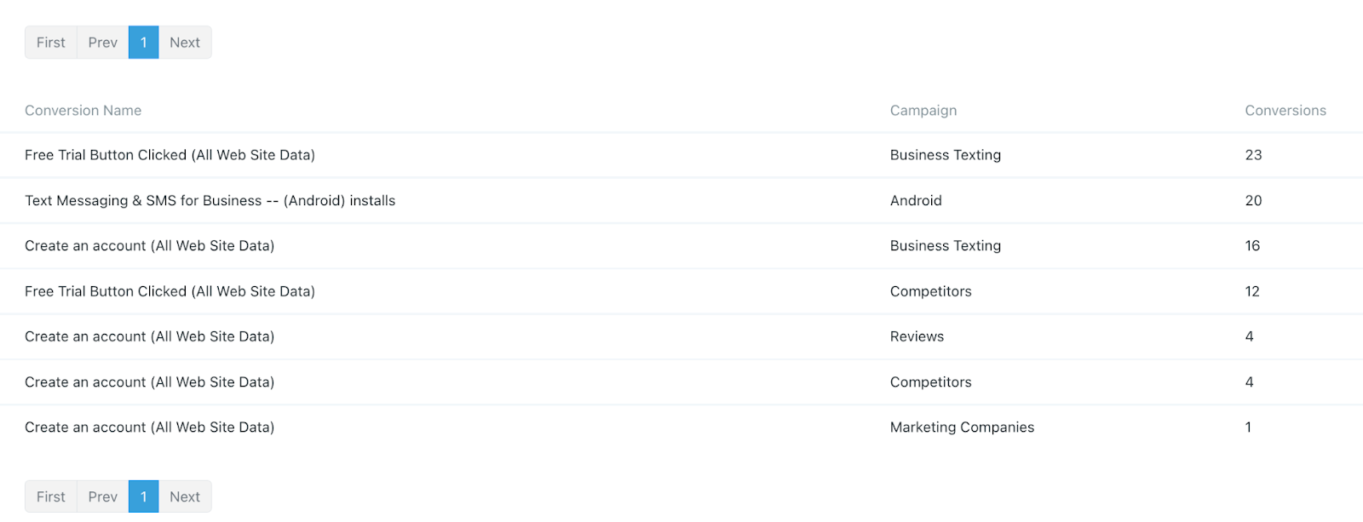Viewport: 1363px width, 522px height.
Task: Click Next in the pagination above the table
Action: pos(185,43)
